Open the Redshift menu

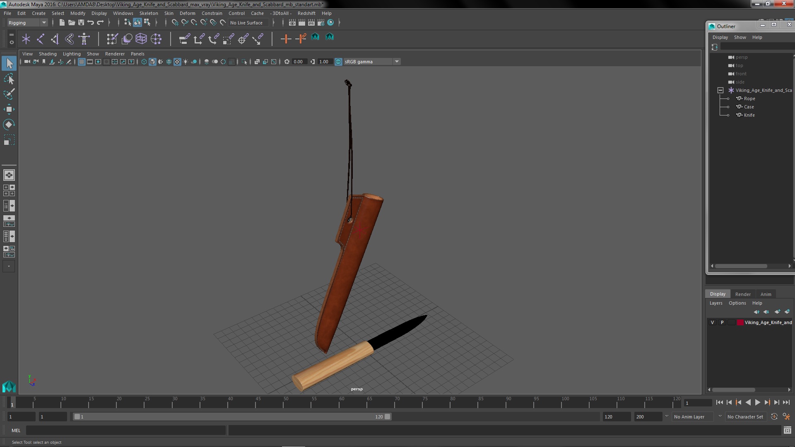(x=306, y=13)
